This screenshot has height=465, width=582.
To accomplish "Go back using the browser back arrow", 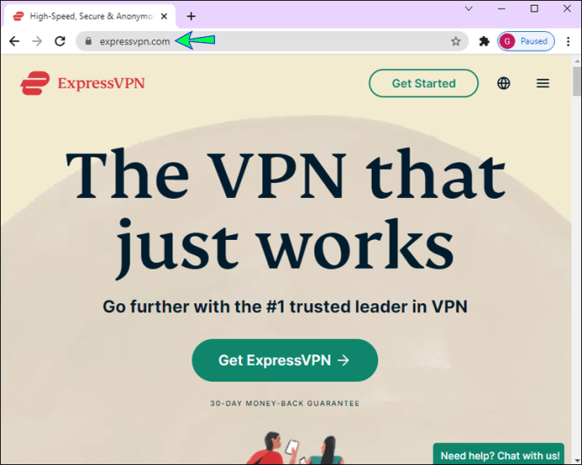I will click(14, 41).
